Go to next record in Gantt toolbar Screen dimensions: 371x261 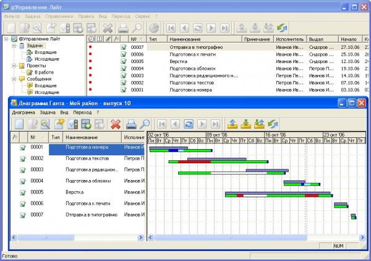[202, 124]
